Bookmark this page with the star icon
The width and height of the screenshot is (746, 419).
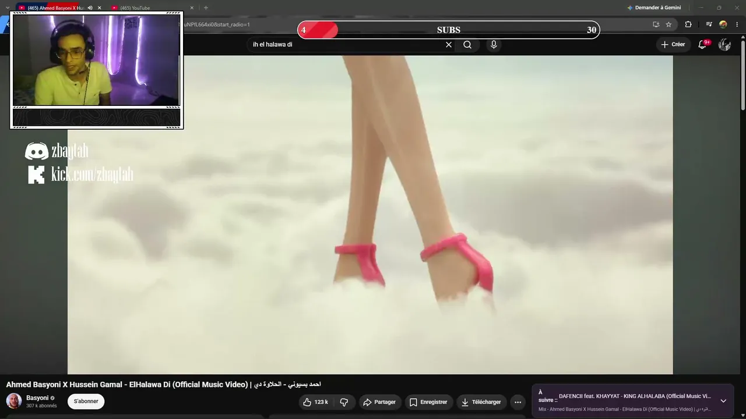coord(668,24)
